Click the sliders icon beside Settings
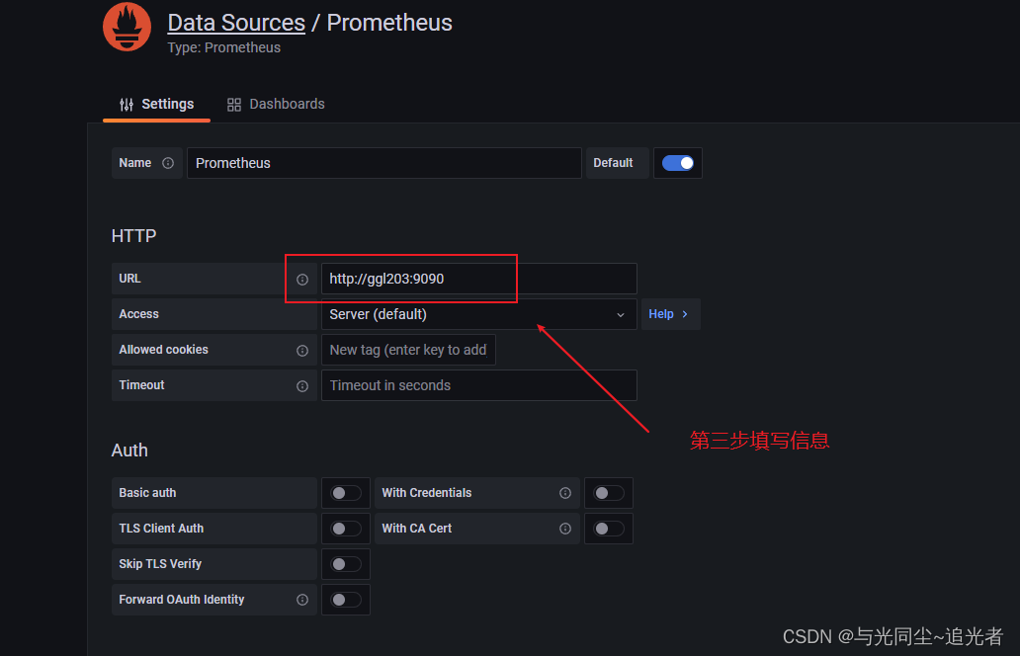This screenshot has width=1020, height=656. tap(126, 103)
